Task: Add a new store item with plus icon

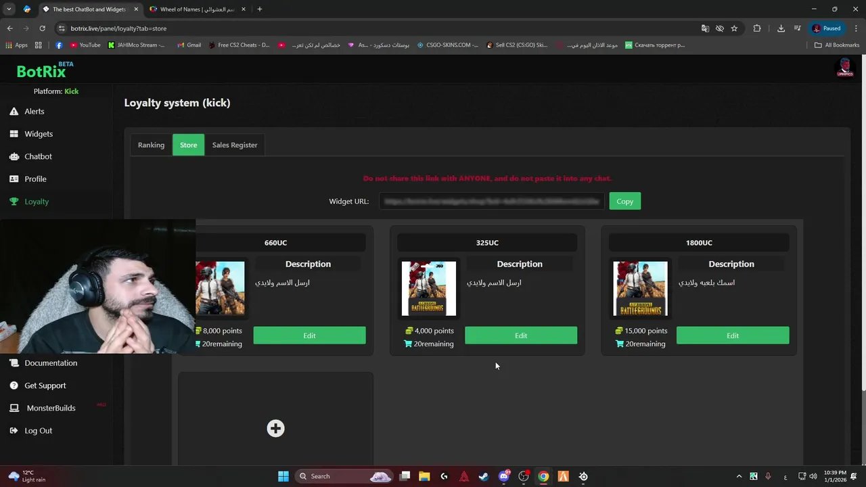Action: pos(275,428)
